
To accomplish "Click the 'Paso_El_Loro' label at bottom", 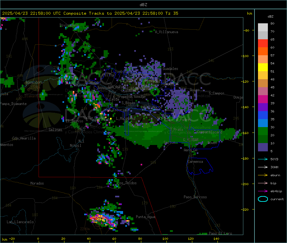I will tap(220, 233).
